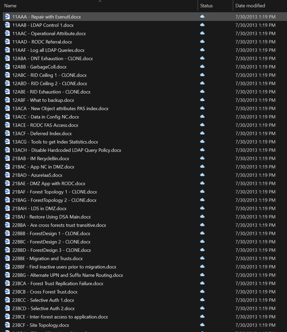Sort files by the Name column header

pos(10,6)
